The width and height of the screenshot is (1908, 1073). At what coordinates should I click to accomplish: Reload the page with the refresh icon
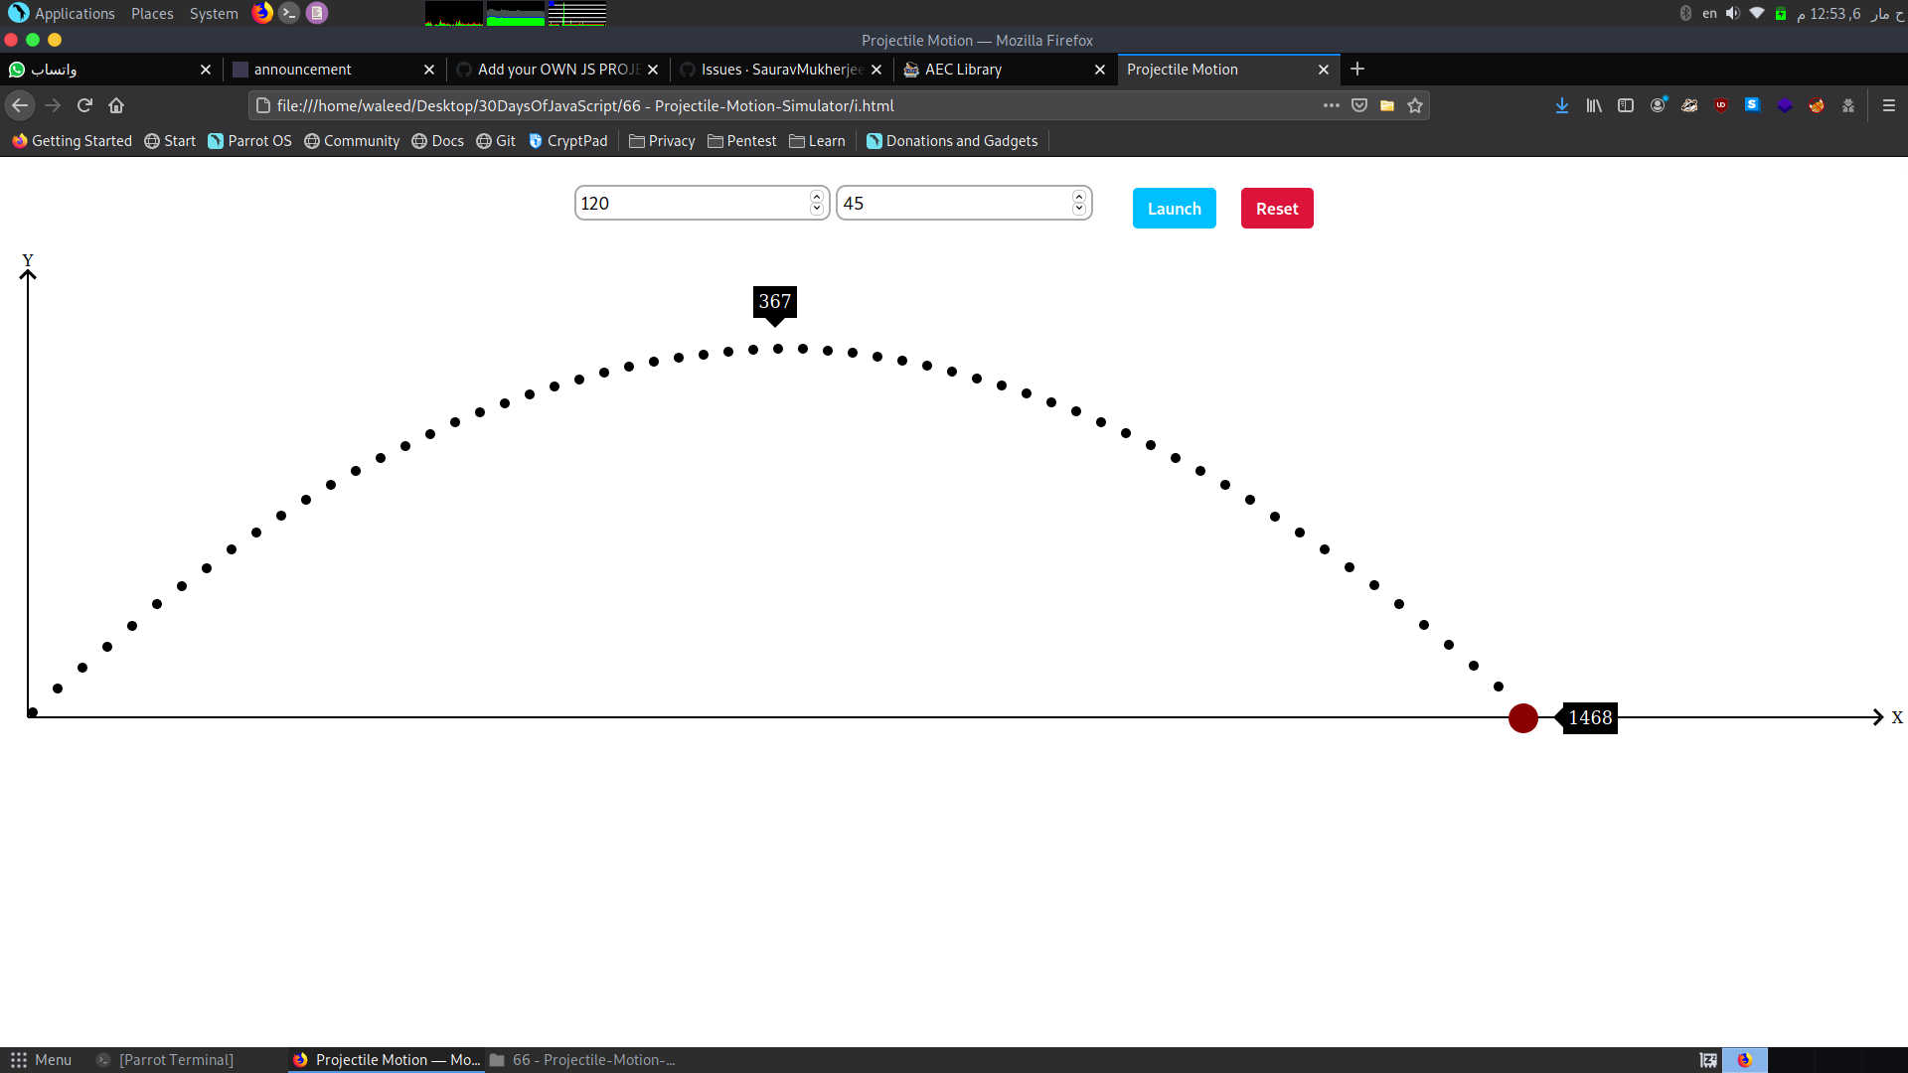coord(84,105)
